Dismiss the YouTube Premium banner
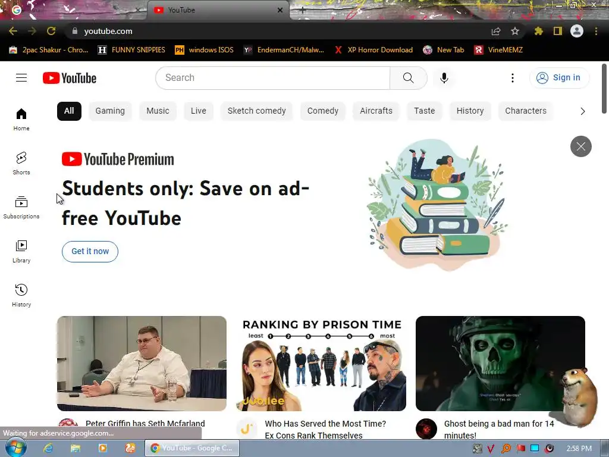The width and height of the screenshot is (609, 457). [x=580, y=146]
